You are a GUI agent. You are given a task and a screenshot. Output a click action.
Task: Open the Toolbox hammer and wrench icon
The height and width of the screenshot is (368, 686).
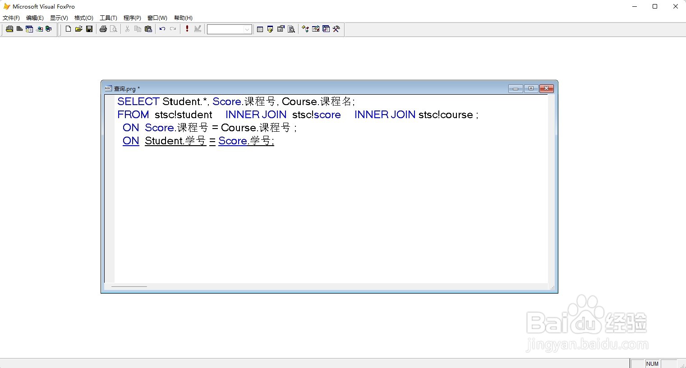[x=336, y=29]
